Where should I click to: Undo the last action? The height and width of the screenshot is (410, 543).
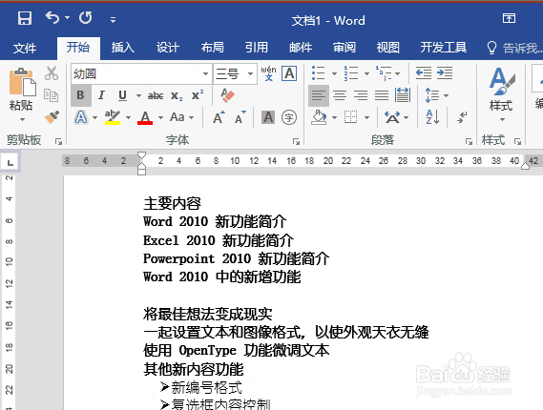click(52, 18)
